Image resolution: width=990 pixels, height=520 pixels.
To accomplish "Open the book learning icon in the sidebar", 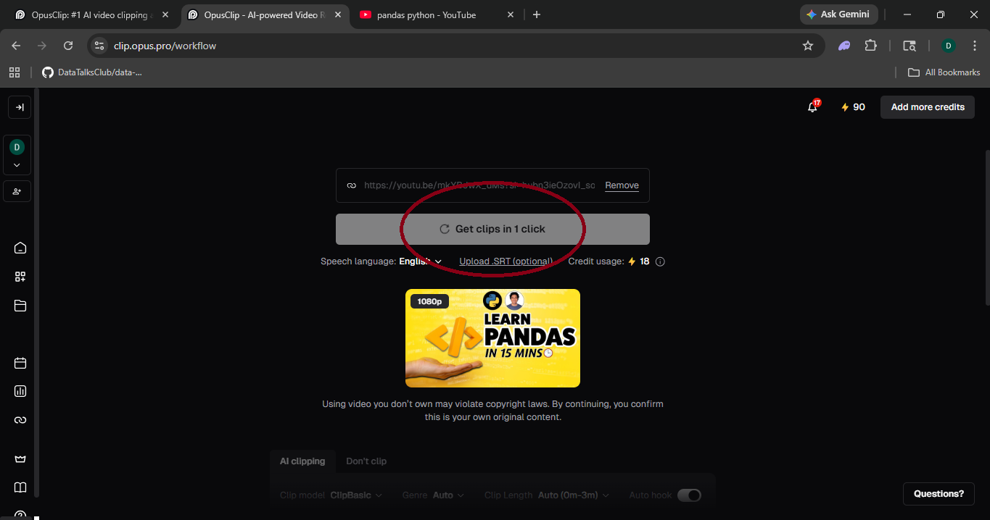I will point(20,487).
